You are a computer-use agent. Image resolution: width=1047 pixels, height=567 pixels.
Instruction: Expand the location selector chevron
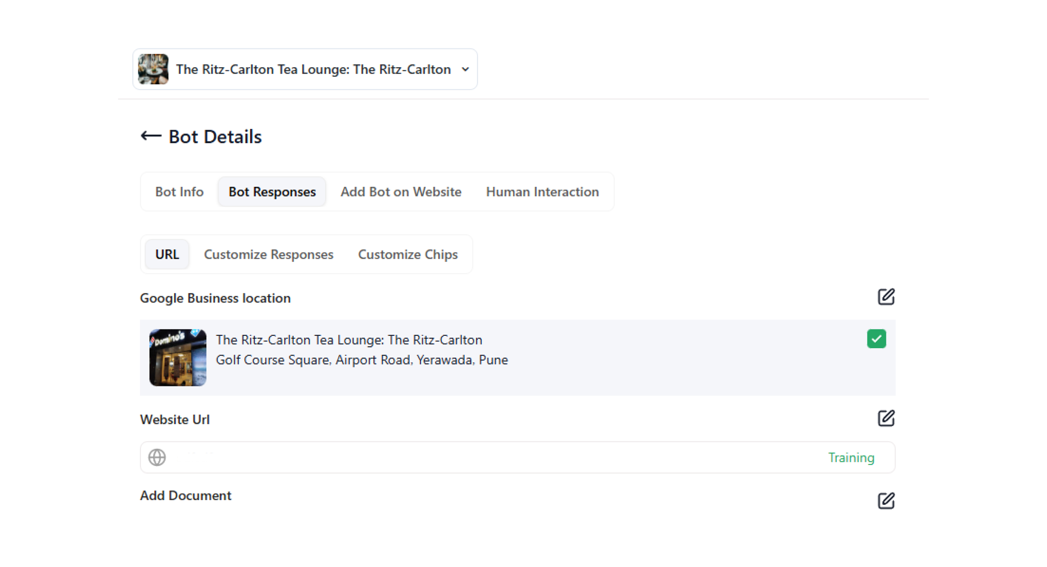465,69
